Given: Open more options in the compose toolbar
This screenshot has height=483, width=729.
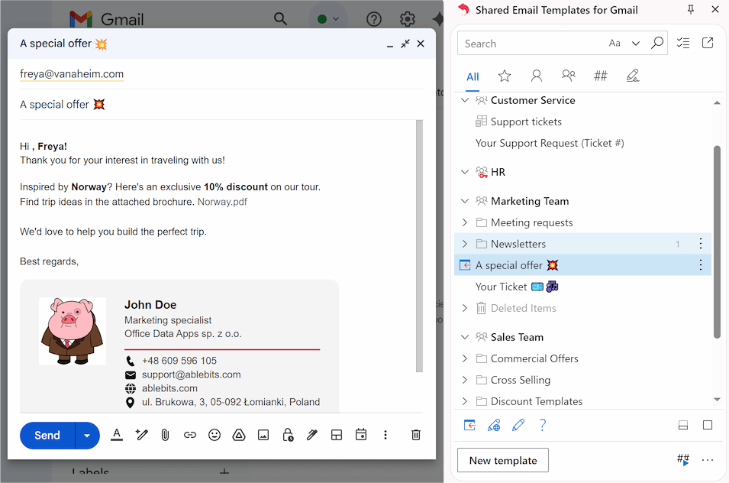Looking at the screenshot, I should (385, 435).
